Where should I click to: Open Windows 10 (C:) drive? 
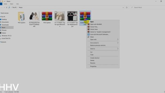pos(6,36)
